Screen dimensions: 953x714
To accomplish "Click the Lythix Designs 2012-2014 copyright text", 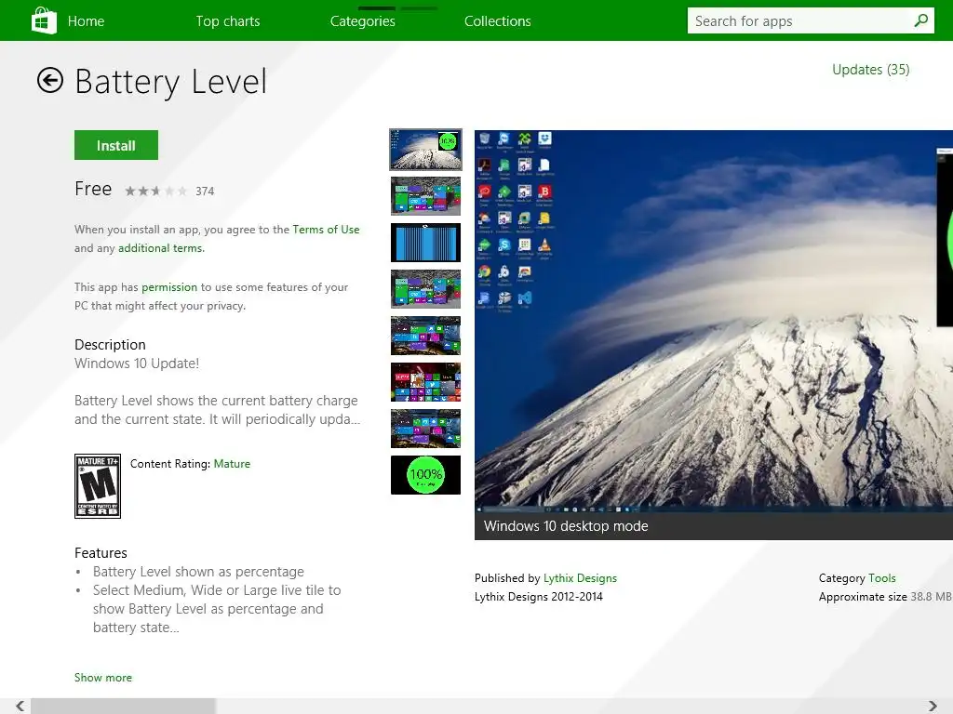I will 539,597.
